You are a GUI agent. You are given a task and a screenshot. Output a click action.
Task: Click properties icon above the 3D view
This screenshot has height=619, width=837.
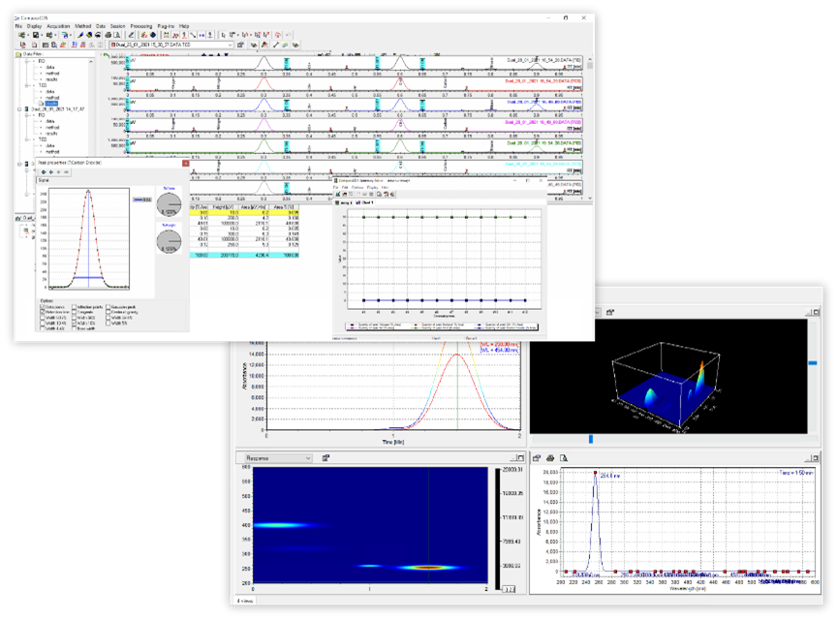click(610, 312)
